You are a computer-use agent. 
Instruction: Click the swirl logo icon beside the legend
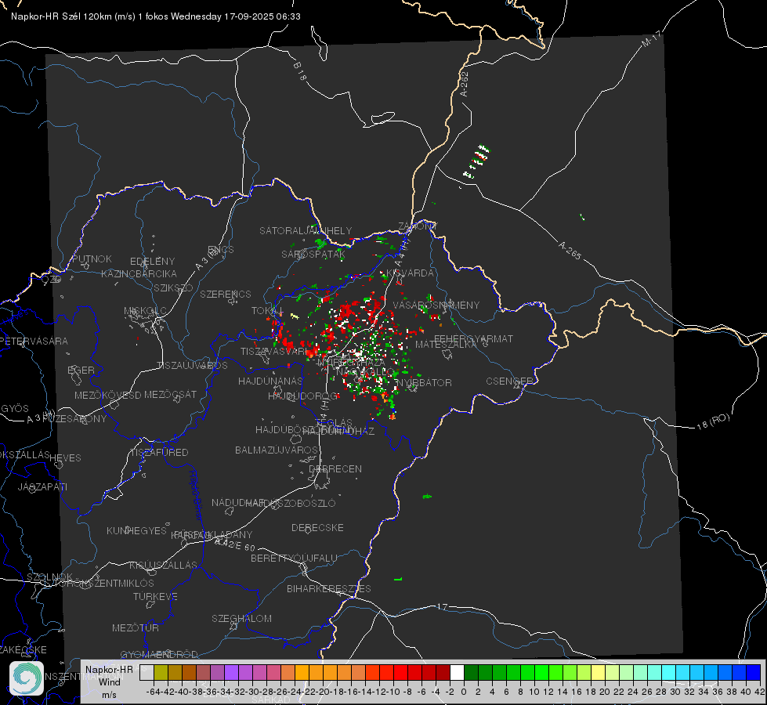[x=27, y=678]
